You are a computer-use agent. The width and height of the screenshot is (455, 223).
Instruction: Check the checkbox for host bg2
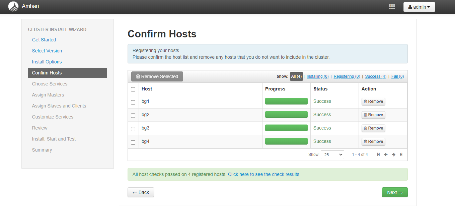tap(133, 116)
